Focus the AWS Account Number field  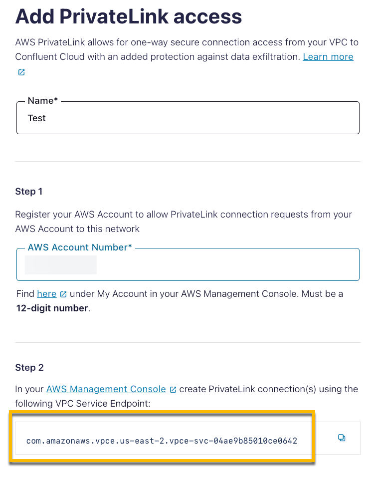[x=224, y=265]
